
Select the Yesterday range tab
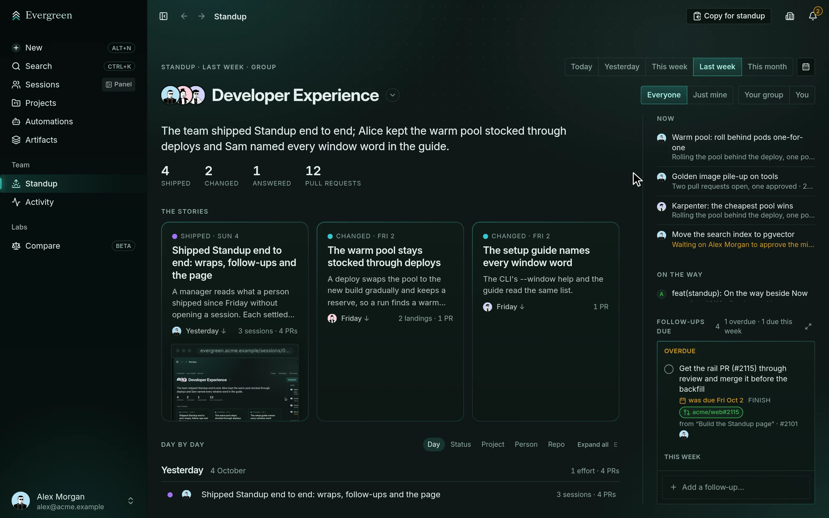coord(622,67)
